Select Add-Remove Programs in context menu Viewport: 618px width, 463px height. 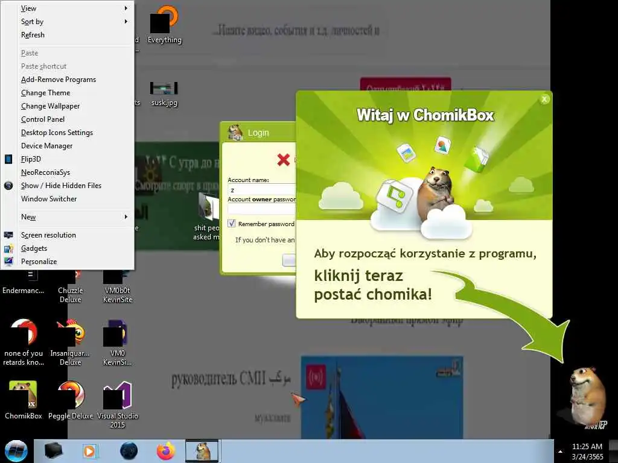pos(68,80)
